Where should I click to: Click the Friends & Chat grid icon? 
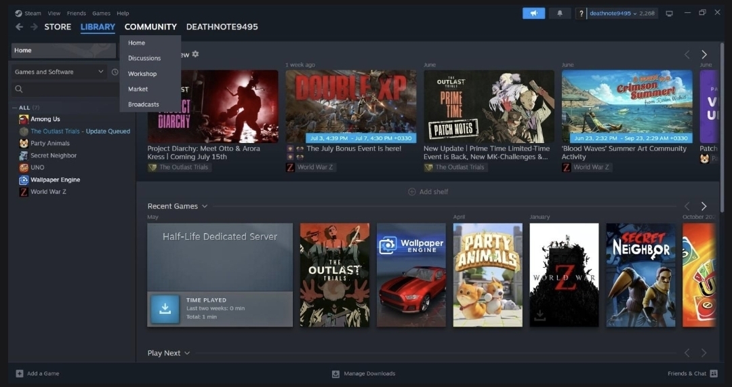click(x=713, y=373)
